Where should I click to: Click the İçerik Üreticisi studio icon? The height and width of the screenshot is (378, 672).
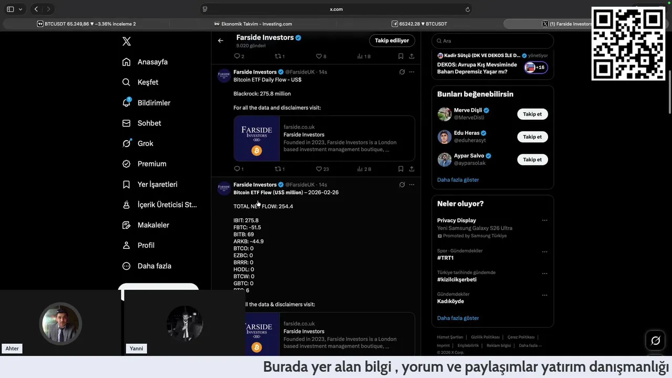coord(126,205)
